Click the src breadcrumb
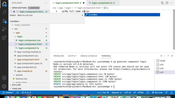 point(54,8)
